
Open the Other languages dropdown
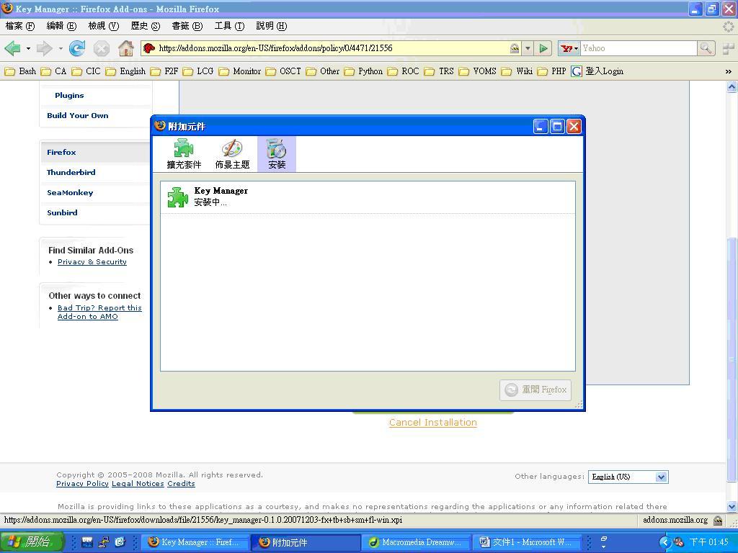click(628, 477)
